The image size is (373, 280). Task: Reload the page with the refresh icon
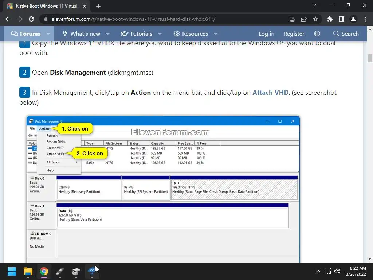click(x=31, y=19)
